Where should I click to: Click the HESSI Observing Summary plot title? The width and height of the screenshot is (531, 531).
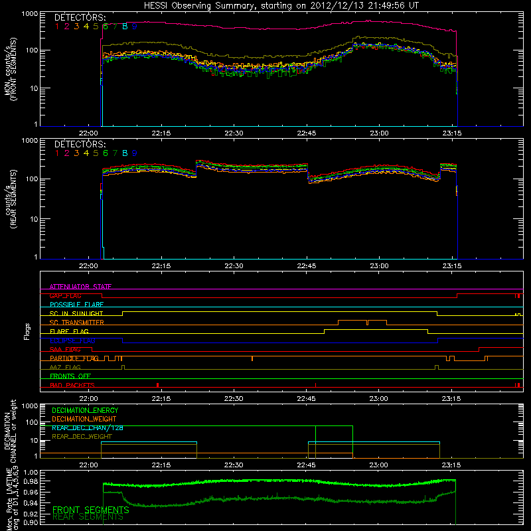[x=281, y=6]
